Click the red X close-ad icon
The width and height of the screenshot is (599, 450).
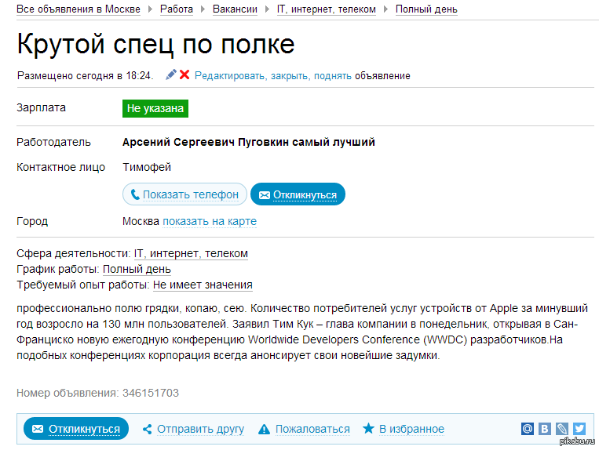coord(184,74)
